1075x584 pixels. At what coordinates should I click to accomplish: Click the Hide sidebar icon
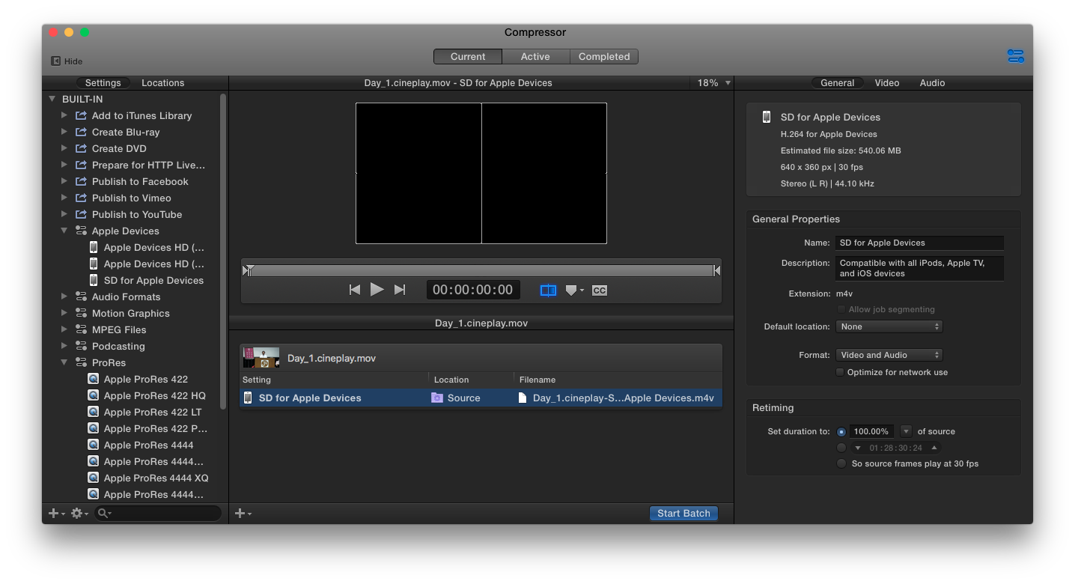[55, 61]
